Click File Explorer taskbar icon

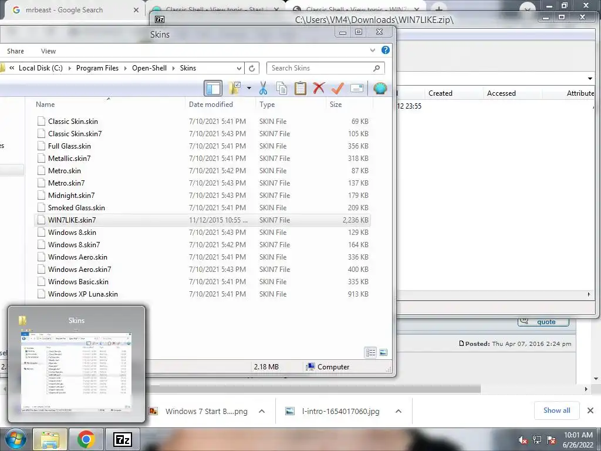coord(50,439)
